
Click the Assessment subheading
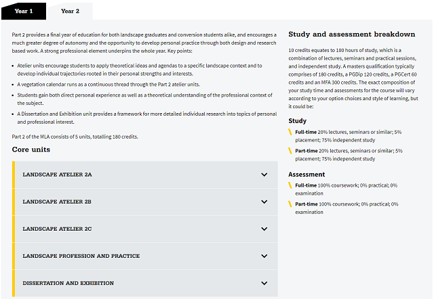[307, 175]
